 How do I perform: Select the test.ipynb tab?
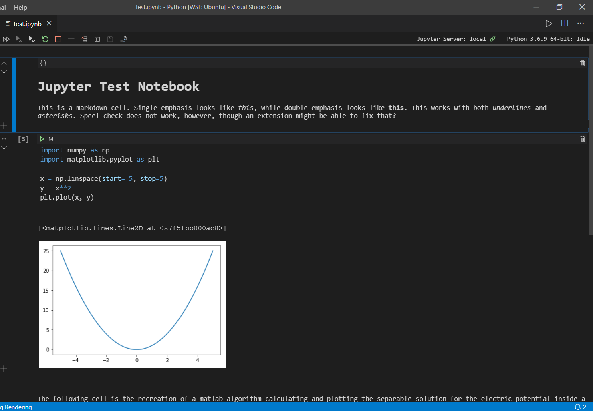pyautogui.click(x=27, y=24)
